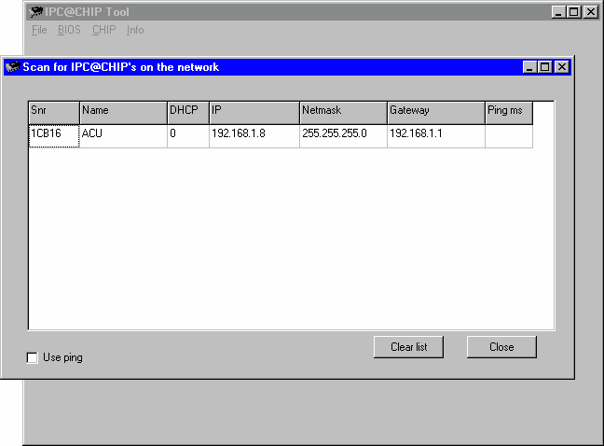The width and height of the screenshot is (604, 446).
Task: Select the 192.168.1.8 IP address cell
Action: [x=254, y=134]
